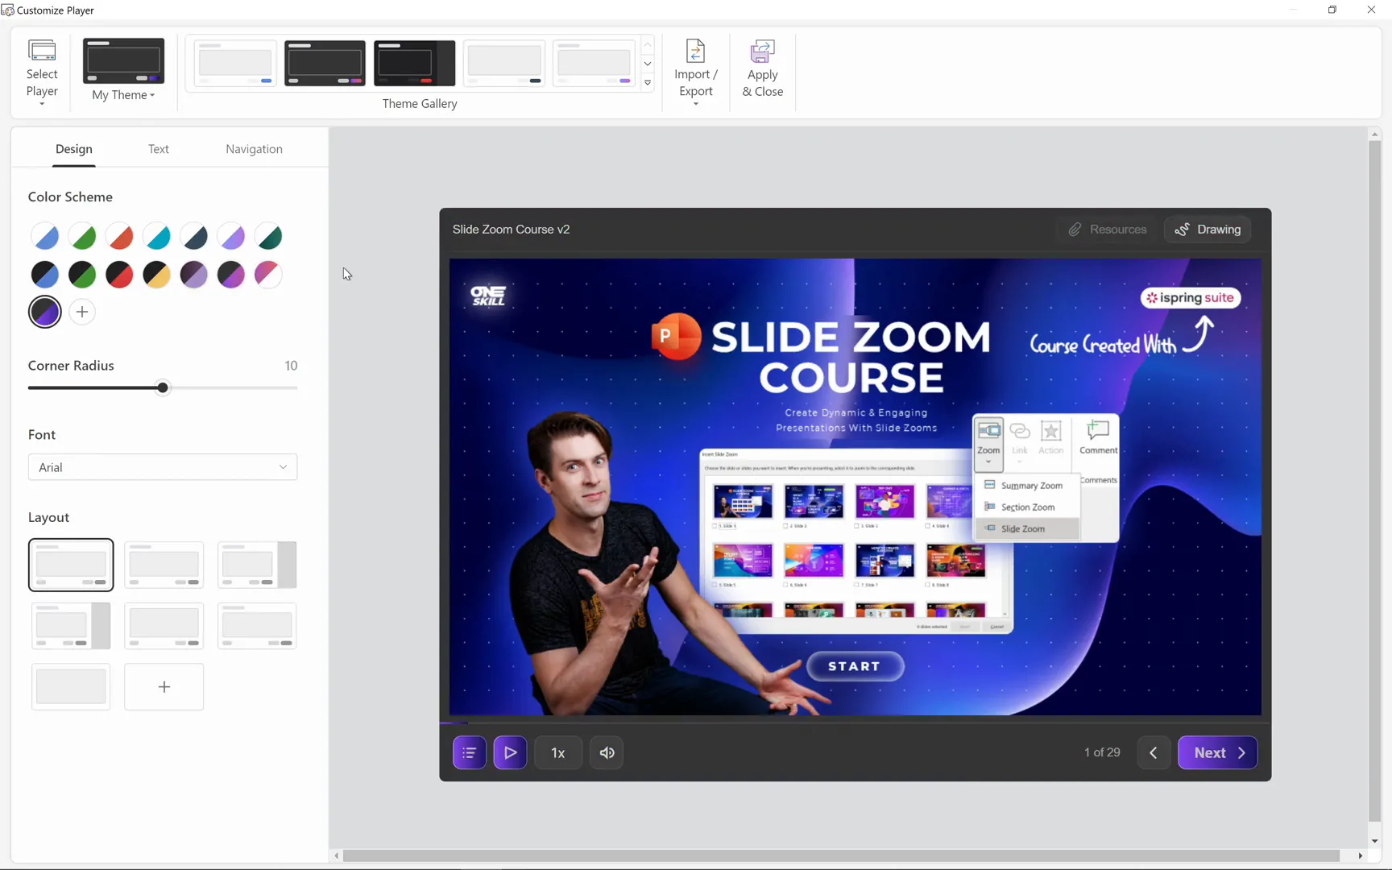Pick the dark yellow color scheme
This screenshot has height=870, width=1392.
[x=157, y=275]
